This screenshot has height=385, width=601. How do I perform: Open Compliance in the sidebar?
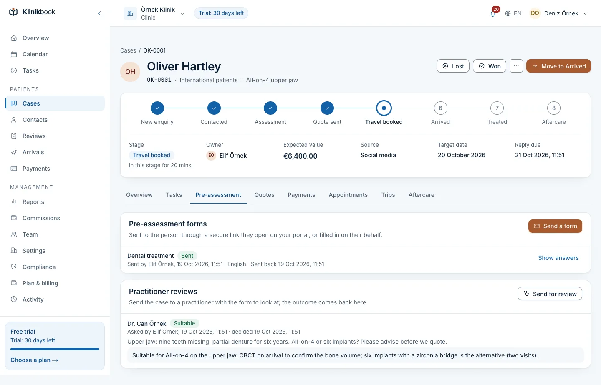[x=55, y=267]
